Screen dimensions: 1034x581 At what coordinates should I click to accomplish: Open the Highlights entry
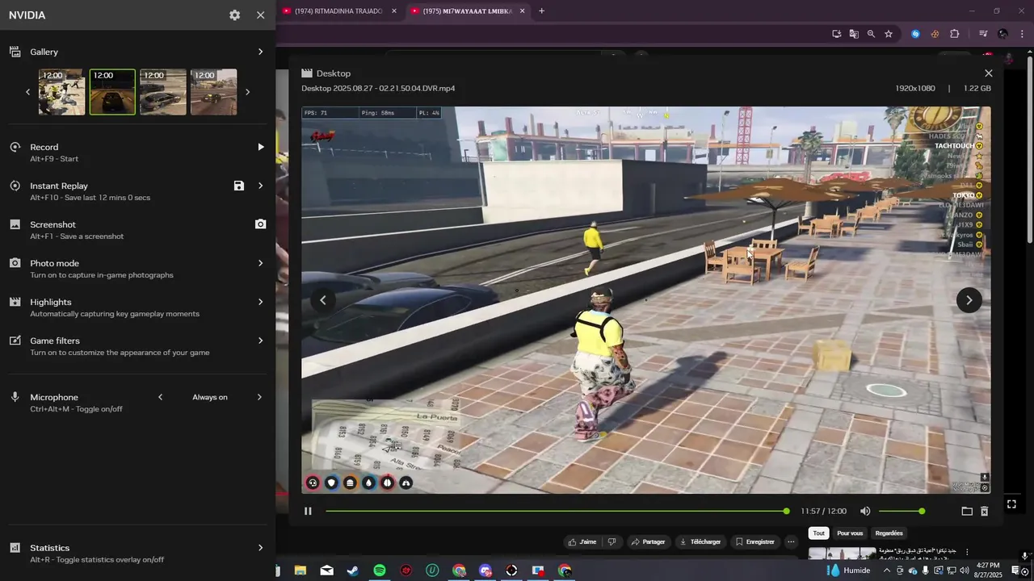[x=51, y=302]
